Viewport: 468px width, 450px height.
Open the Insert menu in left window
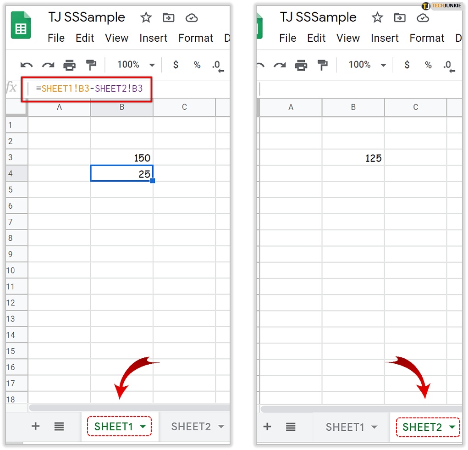153,38
